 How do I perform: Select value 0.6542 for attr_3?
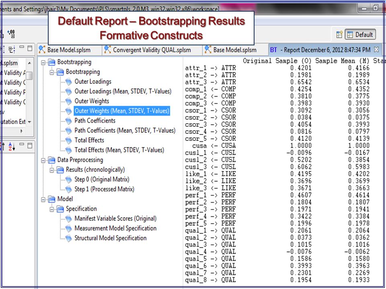click(301, 82)
